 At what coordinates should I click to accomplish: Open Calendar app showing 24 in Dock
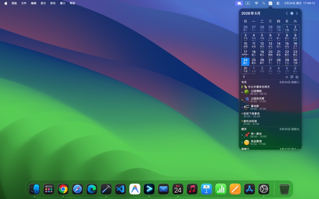click(x=178, y=189)
